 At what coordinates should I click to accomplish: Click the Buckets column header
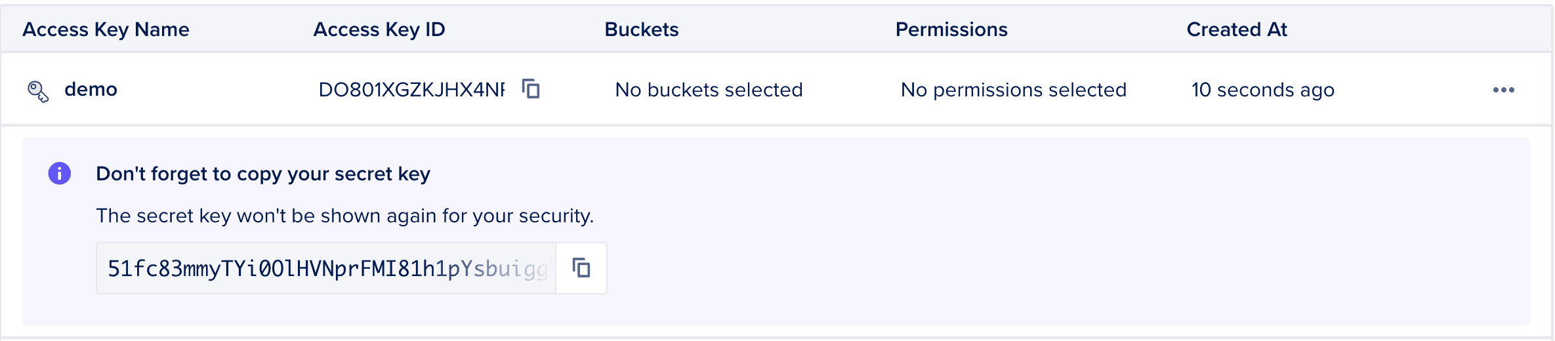[x=641, y=30]
